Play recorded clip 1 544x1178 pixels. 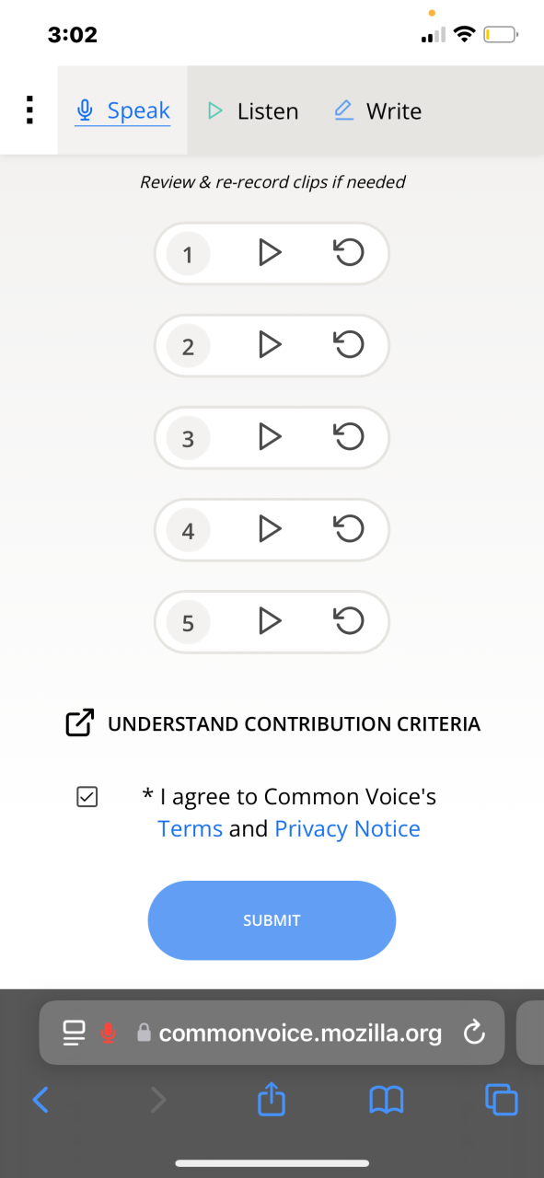pos(269,252)
